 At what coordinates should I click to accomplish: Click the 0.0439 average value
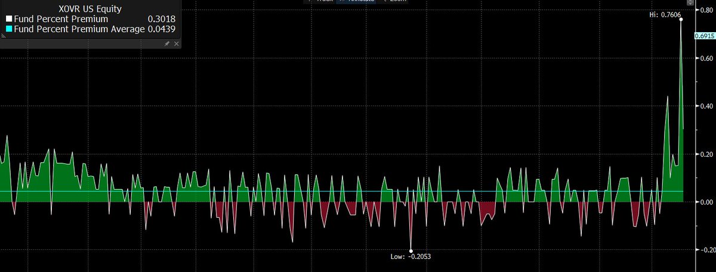tap(161, 28)
